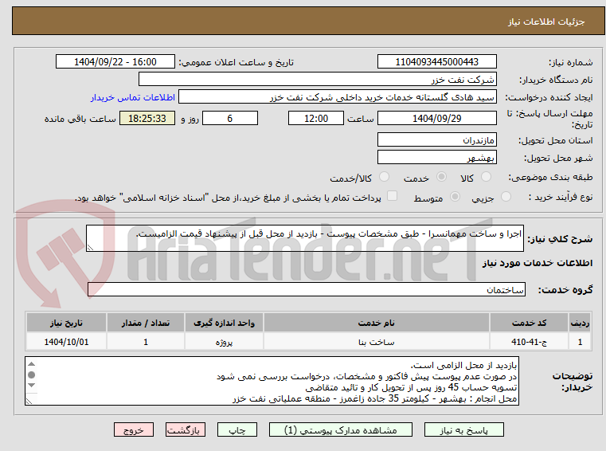Click the deadline date field 1404/09/29

tap(436, 119)
